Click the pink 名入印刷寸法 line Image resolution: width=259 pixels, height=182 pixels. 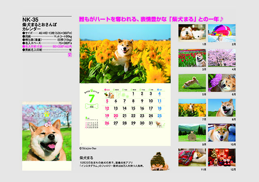(47, 47)
